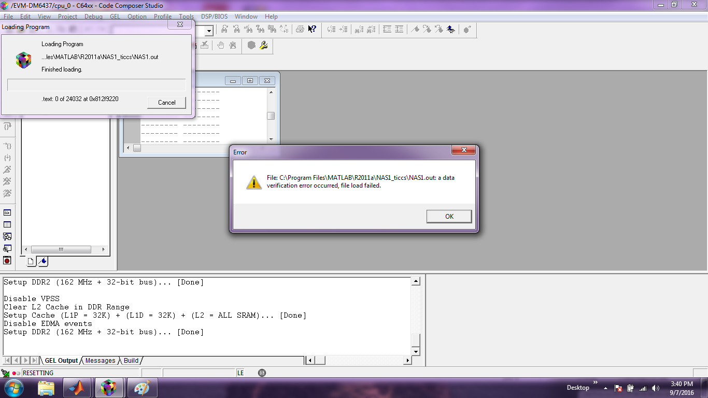Cancel the Loading Program dialog
This screenshot has height=398, width=708.
click(x=166, y=102)
